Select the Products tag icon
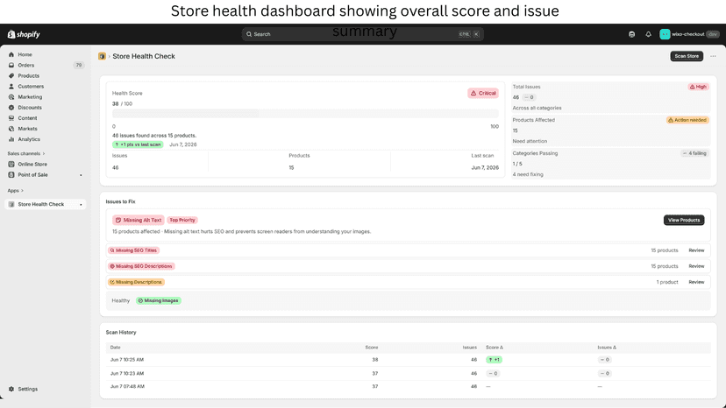This screenshot has width=726, height=408. 11,76
